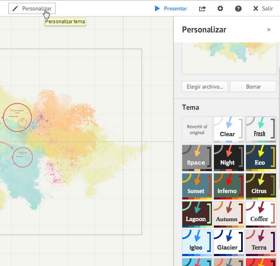Viewport: 280px width, 266px height.
Task: Open the Personalizar theme button
Action: click(32, 8)
